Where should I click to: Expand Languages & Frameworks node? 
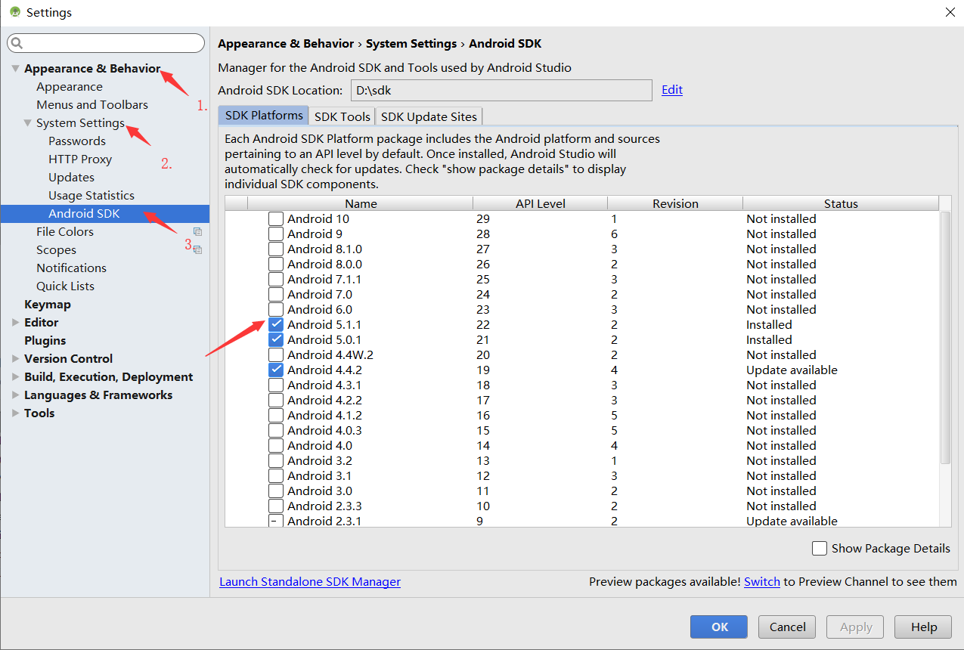point(16,395)
